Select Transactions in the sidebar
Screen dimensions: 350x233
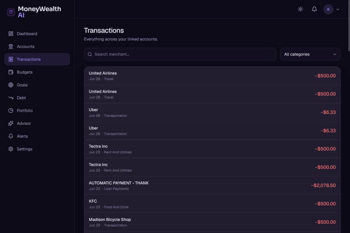(x=37, y=59)
